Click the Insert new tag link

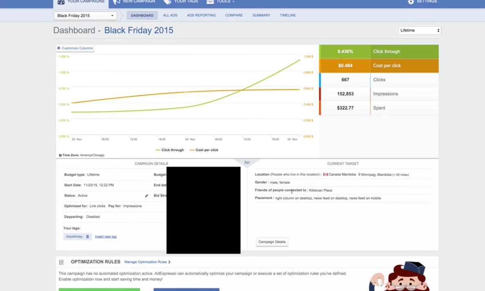(105, 237)
